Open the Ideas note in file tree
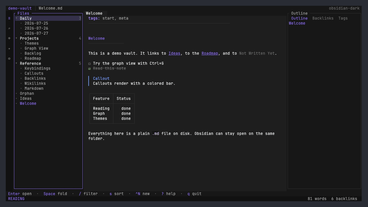 pyautogui.click(x=26, y=99)
